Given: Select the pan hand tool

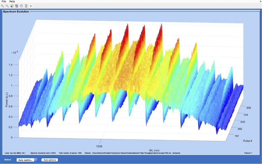Looking at the screenshot, I should (21, 6).
